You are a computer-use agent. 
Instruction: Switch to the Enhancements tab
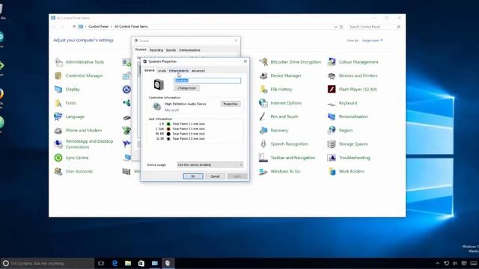[x=179, y=71]
